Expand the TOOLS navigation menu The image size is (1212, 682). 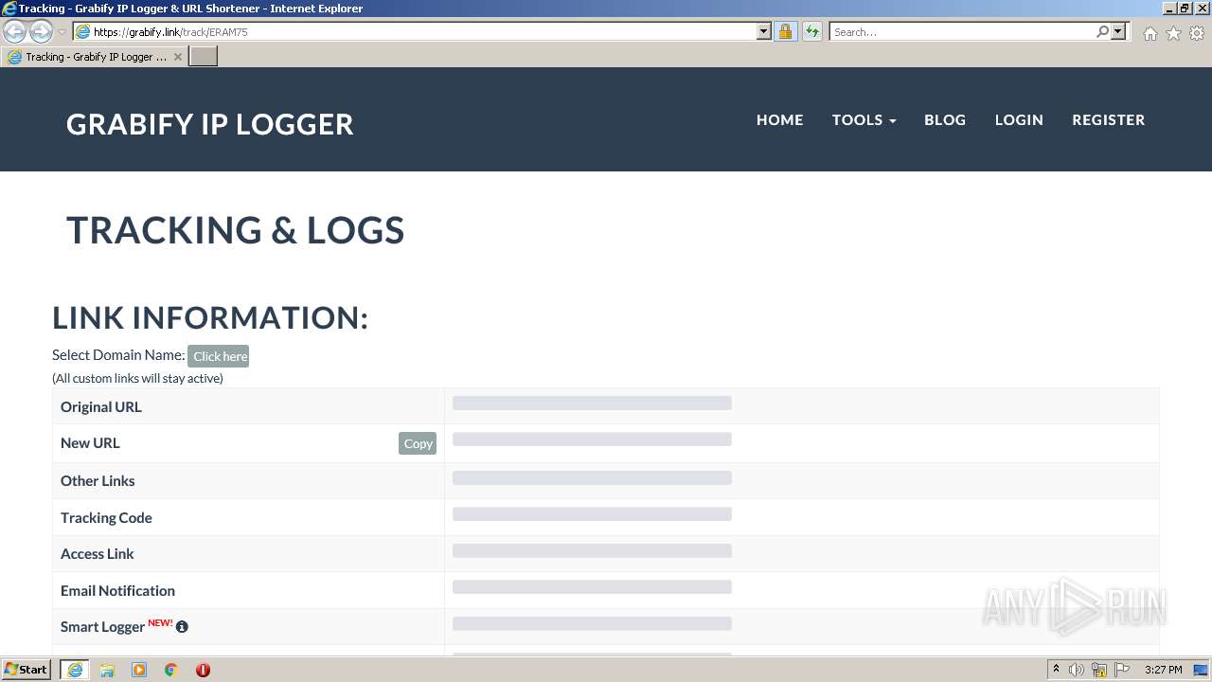864,119
